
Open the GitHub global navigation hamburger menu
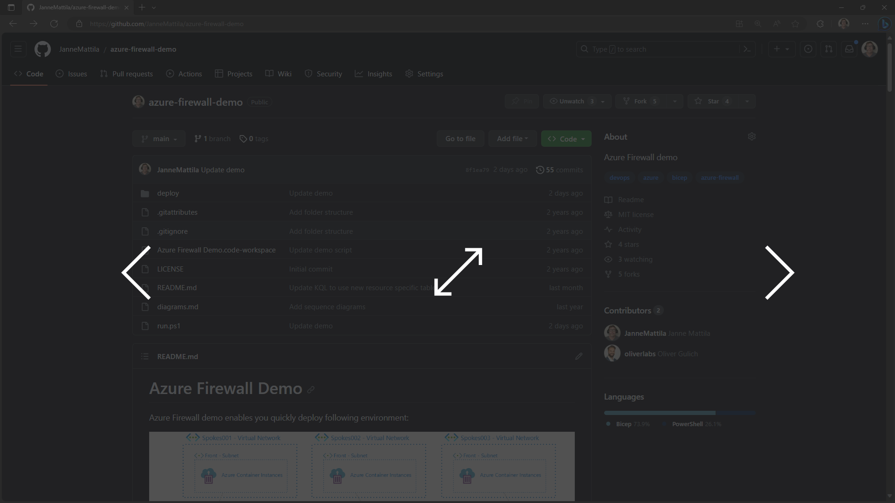click(18, 49)
